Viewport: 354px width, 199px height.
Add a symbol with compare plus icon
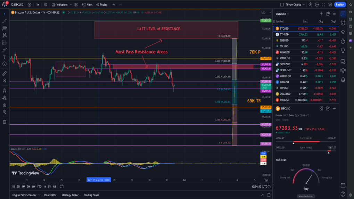29,5
